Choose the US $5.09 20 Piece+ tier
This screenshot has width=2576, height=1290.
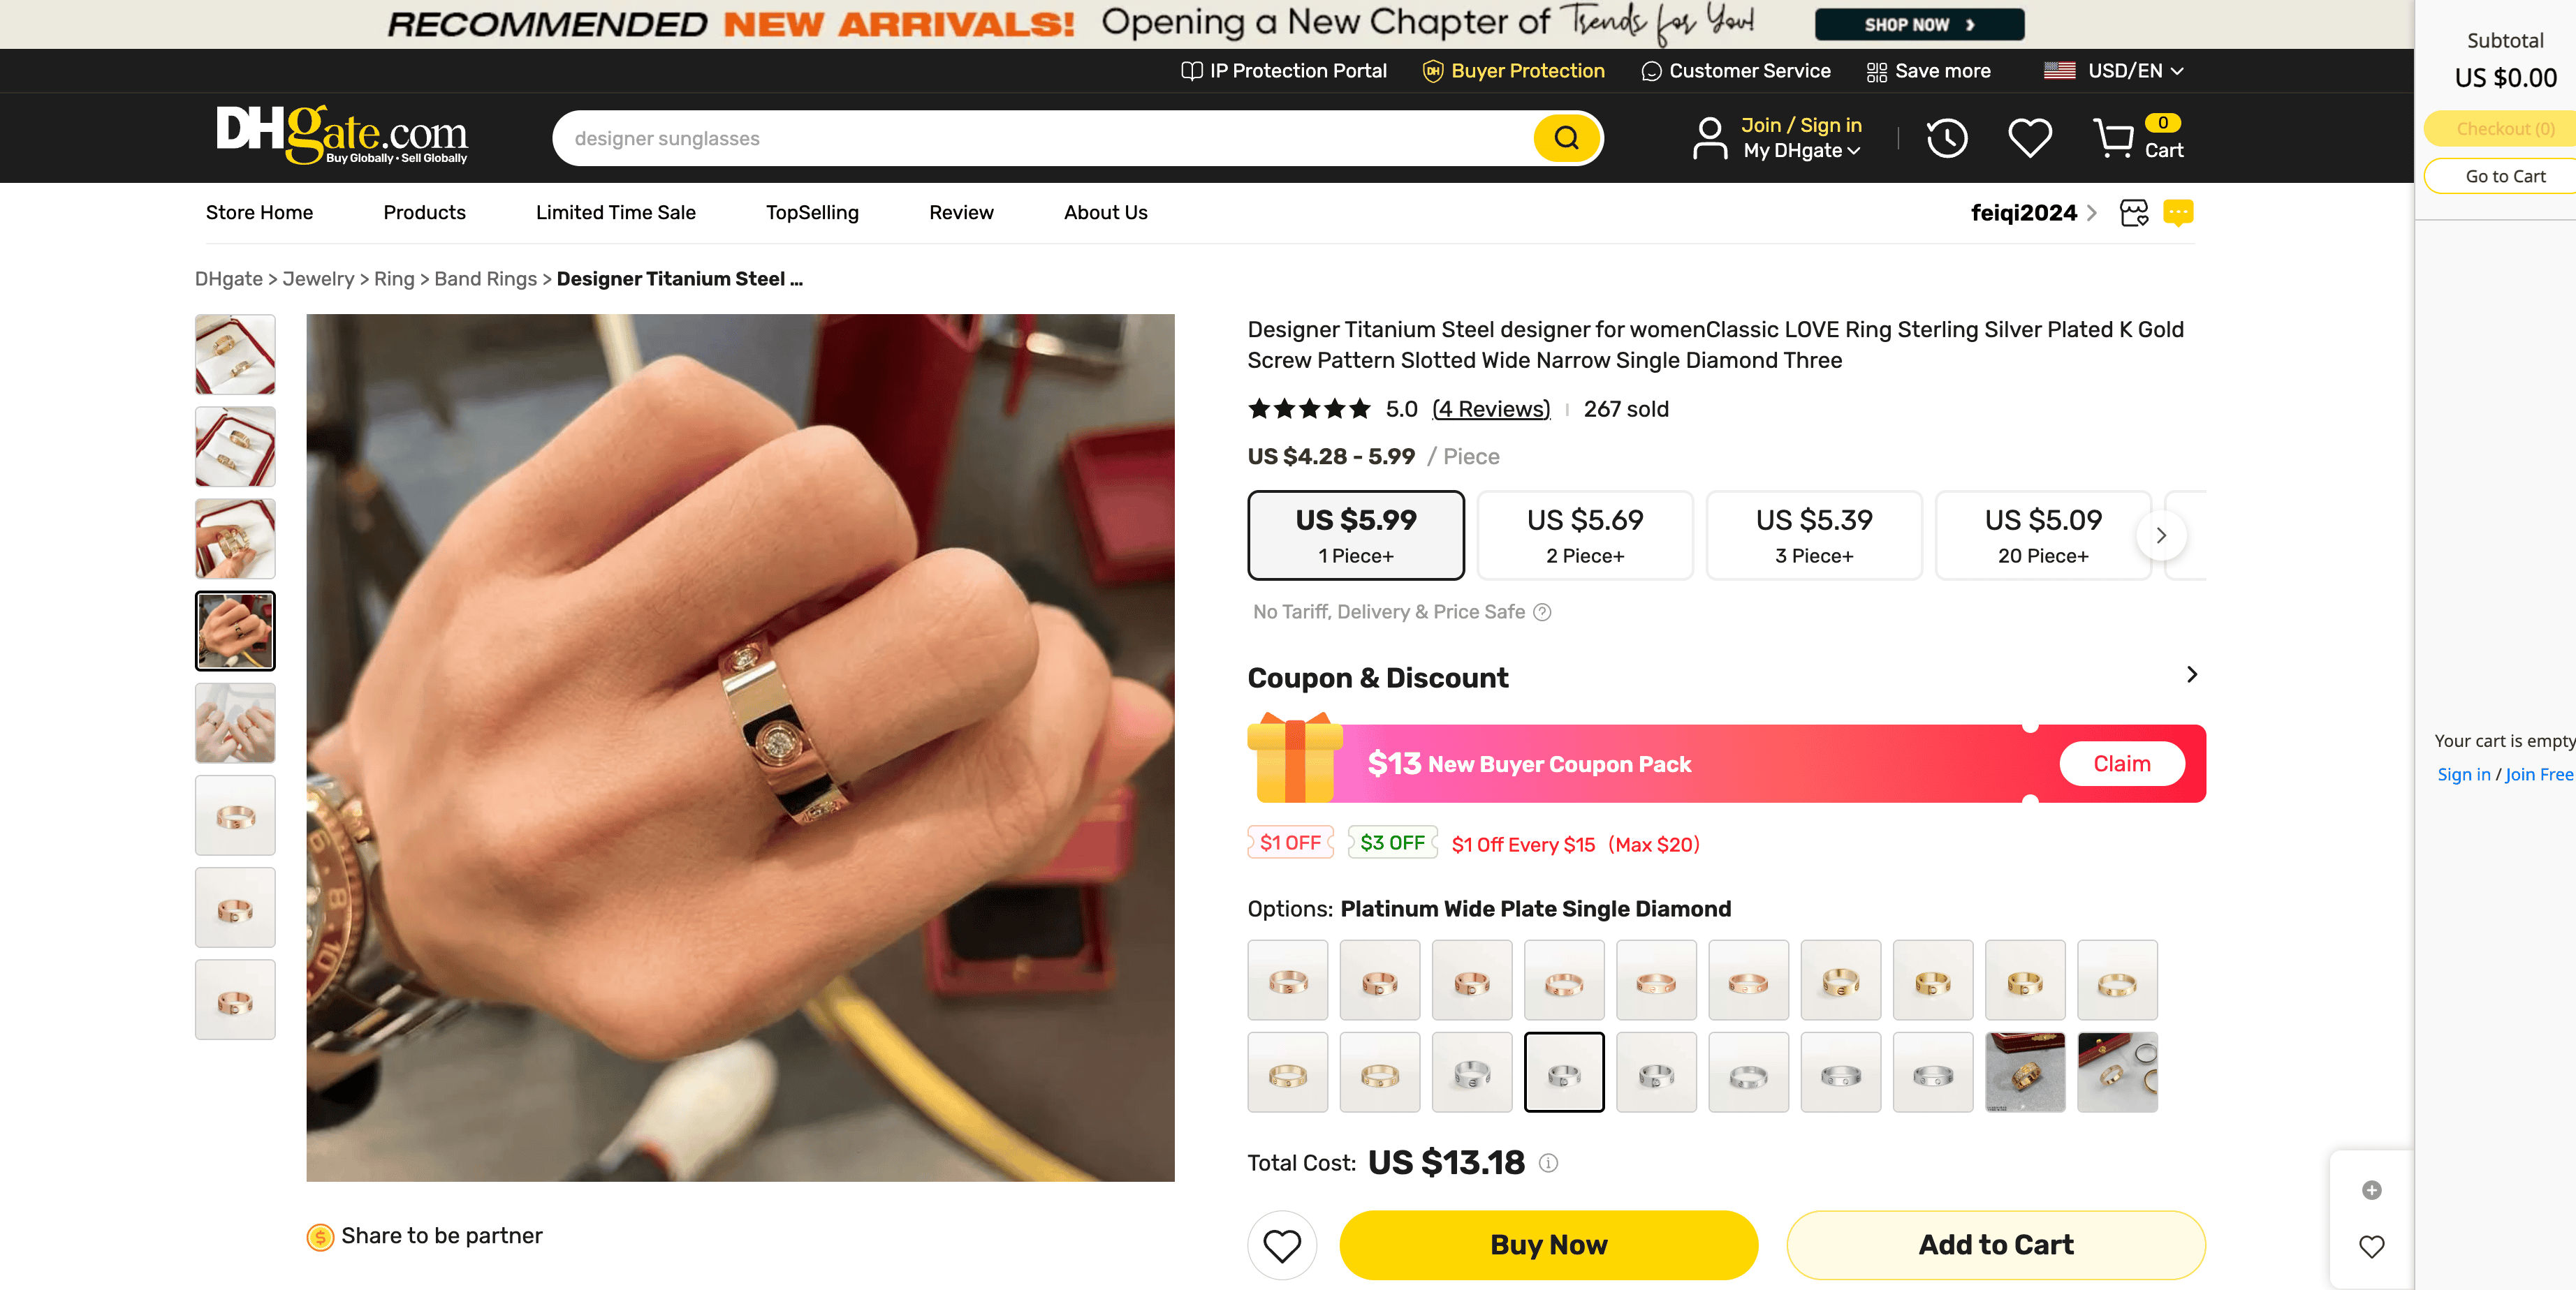click(x=2042, y=535)
